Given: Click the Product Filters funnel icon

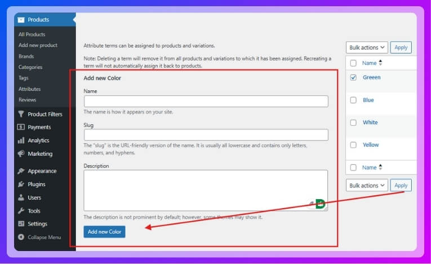Looking at the screenshot, I should click(x=21, y=114).
